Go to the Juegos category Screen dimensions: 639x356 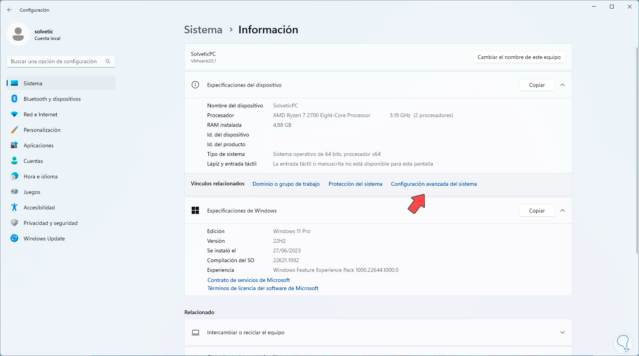pyautogui.click(x=61, y=192)
